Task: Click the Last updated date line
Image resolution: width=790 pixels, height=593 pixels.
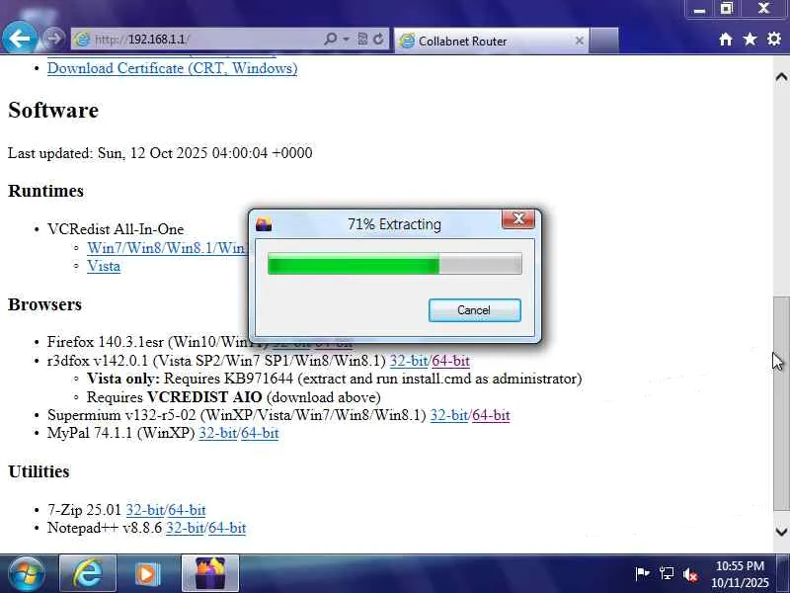Action: click(160, 153)
